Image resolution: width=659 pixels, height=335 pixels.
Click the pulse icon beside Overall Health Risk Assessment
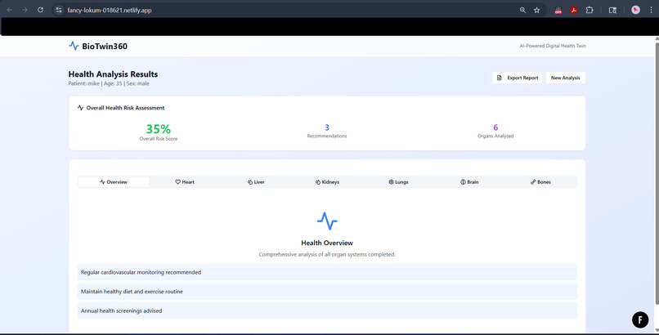click(80, 108)
